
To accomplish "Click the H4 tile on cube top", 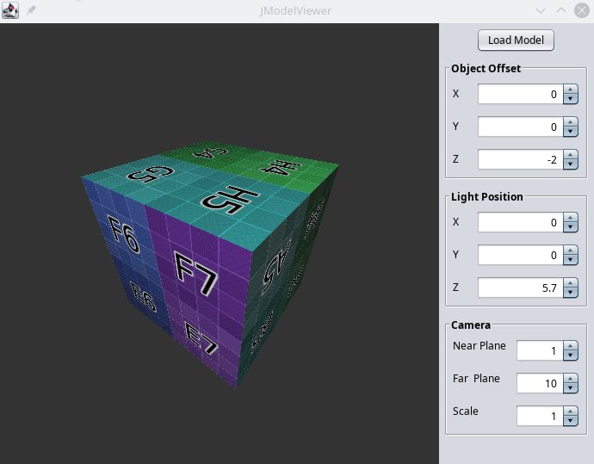I will click(282, 167).
